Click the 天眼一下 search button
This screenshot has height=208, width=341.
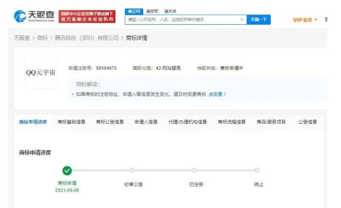pos(259,19)
